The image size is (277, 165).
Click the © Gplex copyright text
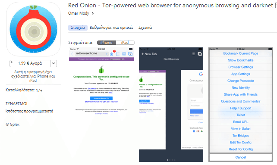tap(13, 125)
